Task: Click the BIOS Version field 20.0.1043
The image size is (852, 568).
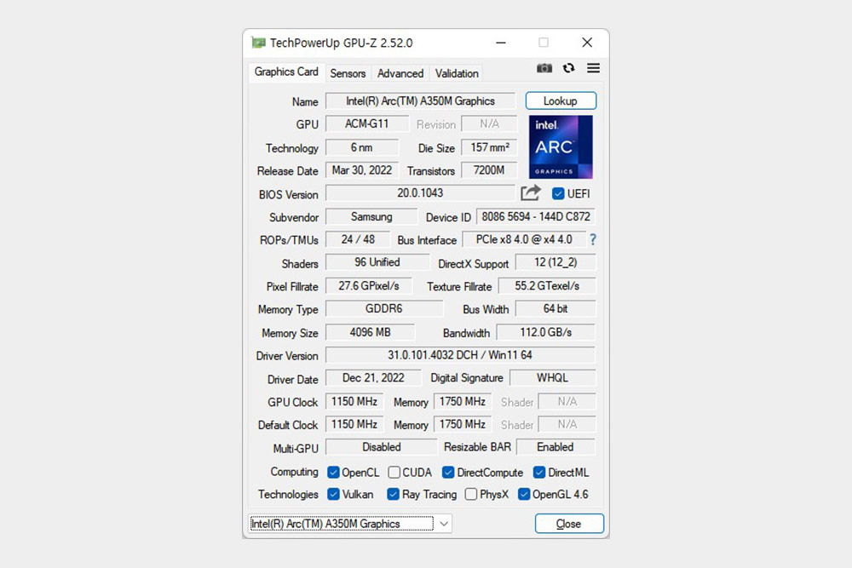Action: (x=420, y=193)
